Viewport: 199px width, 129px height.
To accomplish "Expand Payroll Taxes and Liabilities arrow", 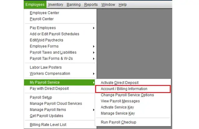I will point(94,52).
